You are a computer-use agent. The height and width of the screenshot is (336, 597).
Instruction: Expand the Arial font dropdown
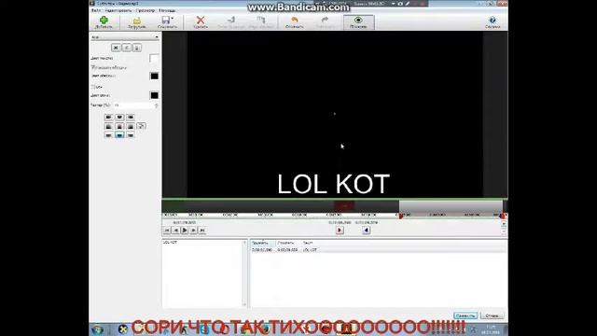[x=125, y=37]
